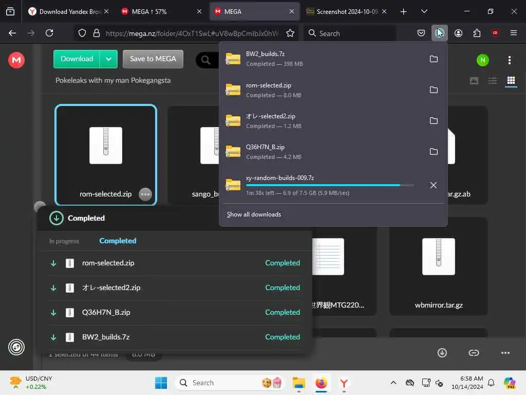Show hidden system tray icons

(393, 383)
